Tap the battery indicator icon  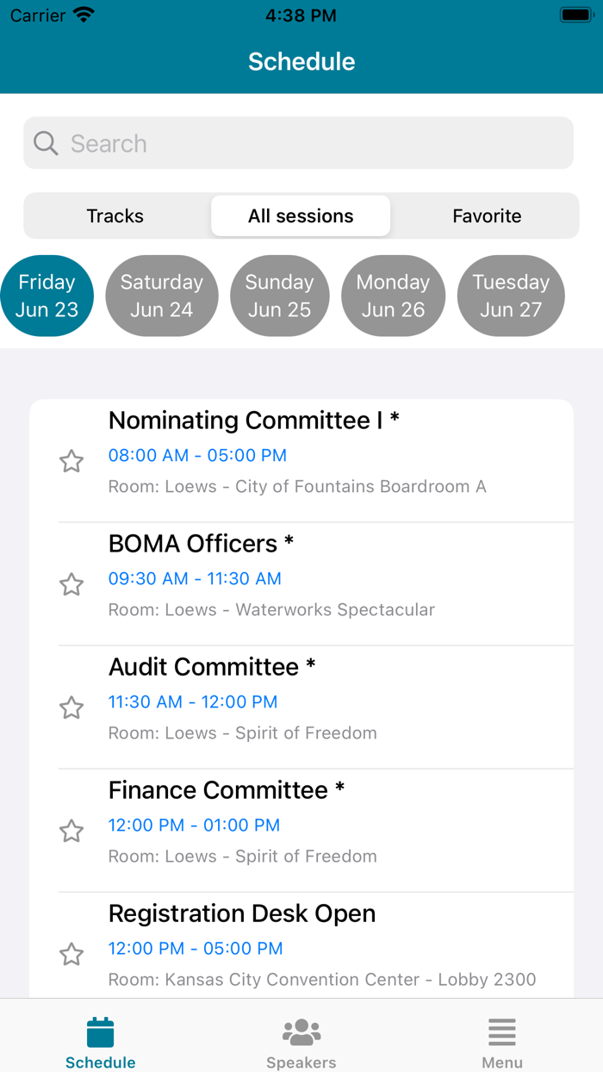[x=573, y=14]
